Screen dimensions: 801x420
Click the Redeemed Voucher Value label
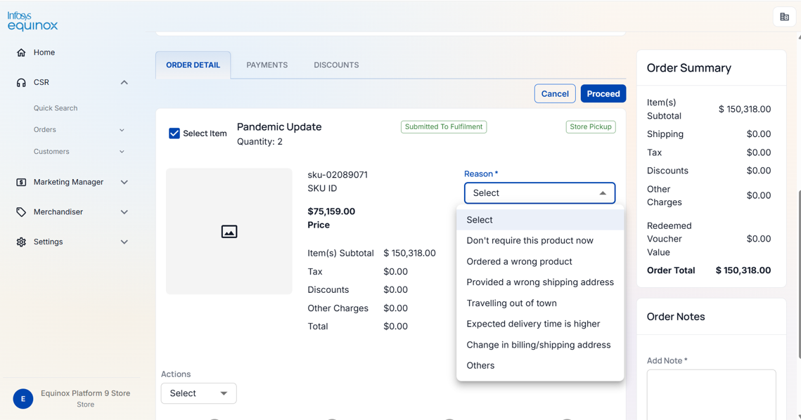pyautogui.click(x=669, y=239)
